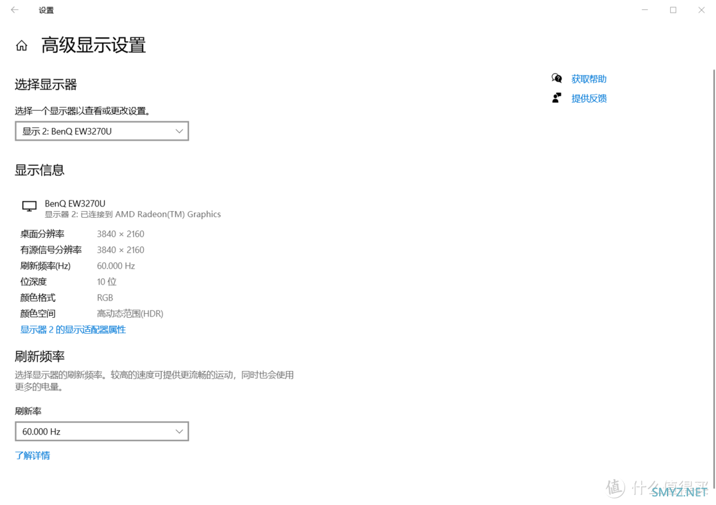Click the desktop resolution value 3840 × 2160
The image size is (716, 505).
[x=121, y=234]
